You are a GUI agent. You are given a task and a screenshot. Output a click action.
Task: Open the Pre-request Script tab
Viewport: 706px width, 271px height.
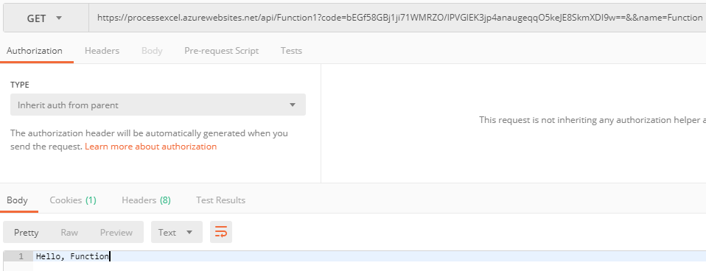(222, 50)
